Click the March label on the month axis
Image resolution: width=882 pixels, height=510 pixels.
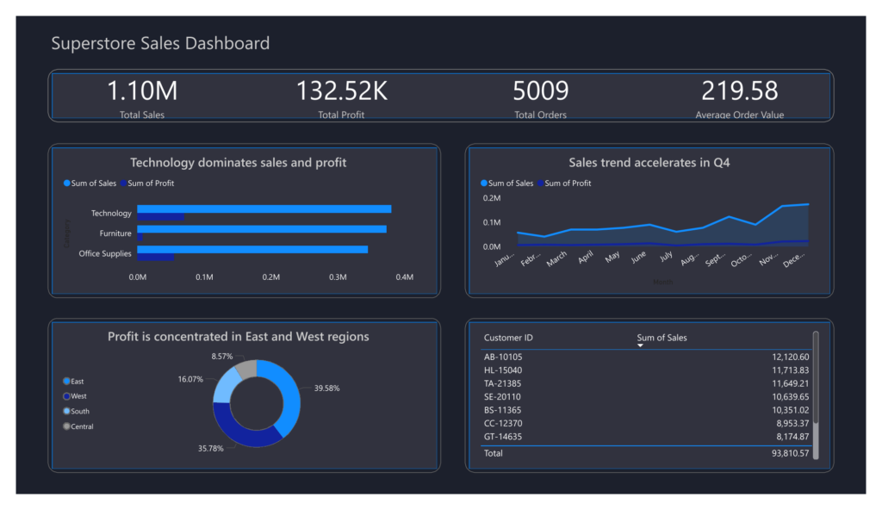(x=557, y=259)
